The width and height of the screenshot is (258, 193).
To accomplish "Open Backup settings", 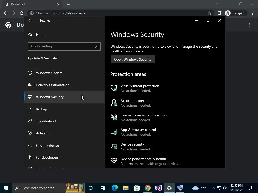I will click(64, 109).
